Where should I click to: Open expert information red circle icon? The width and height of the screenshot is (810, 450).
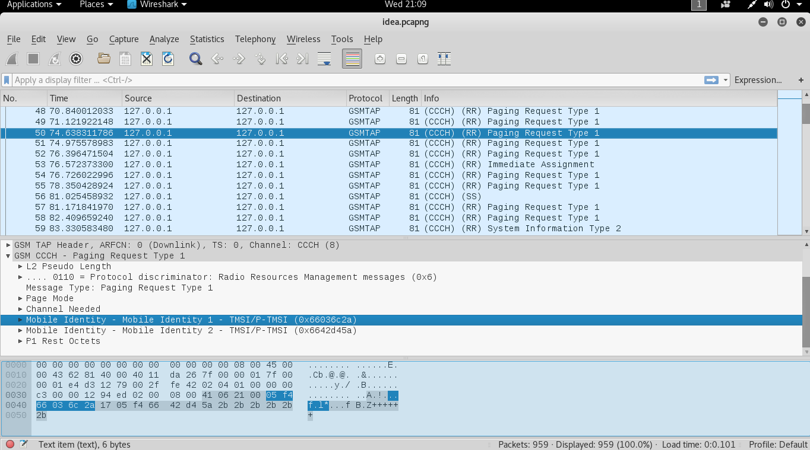(x=10, y=444)
